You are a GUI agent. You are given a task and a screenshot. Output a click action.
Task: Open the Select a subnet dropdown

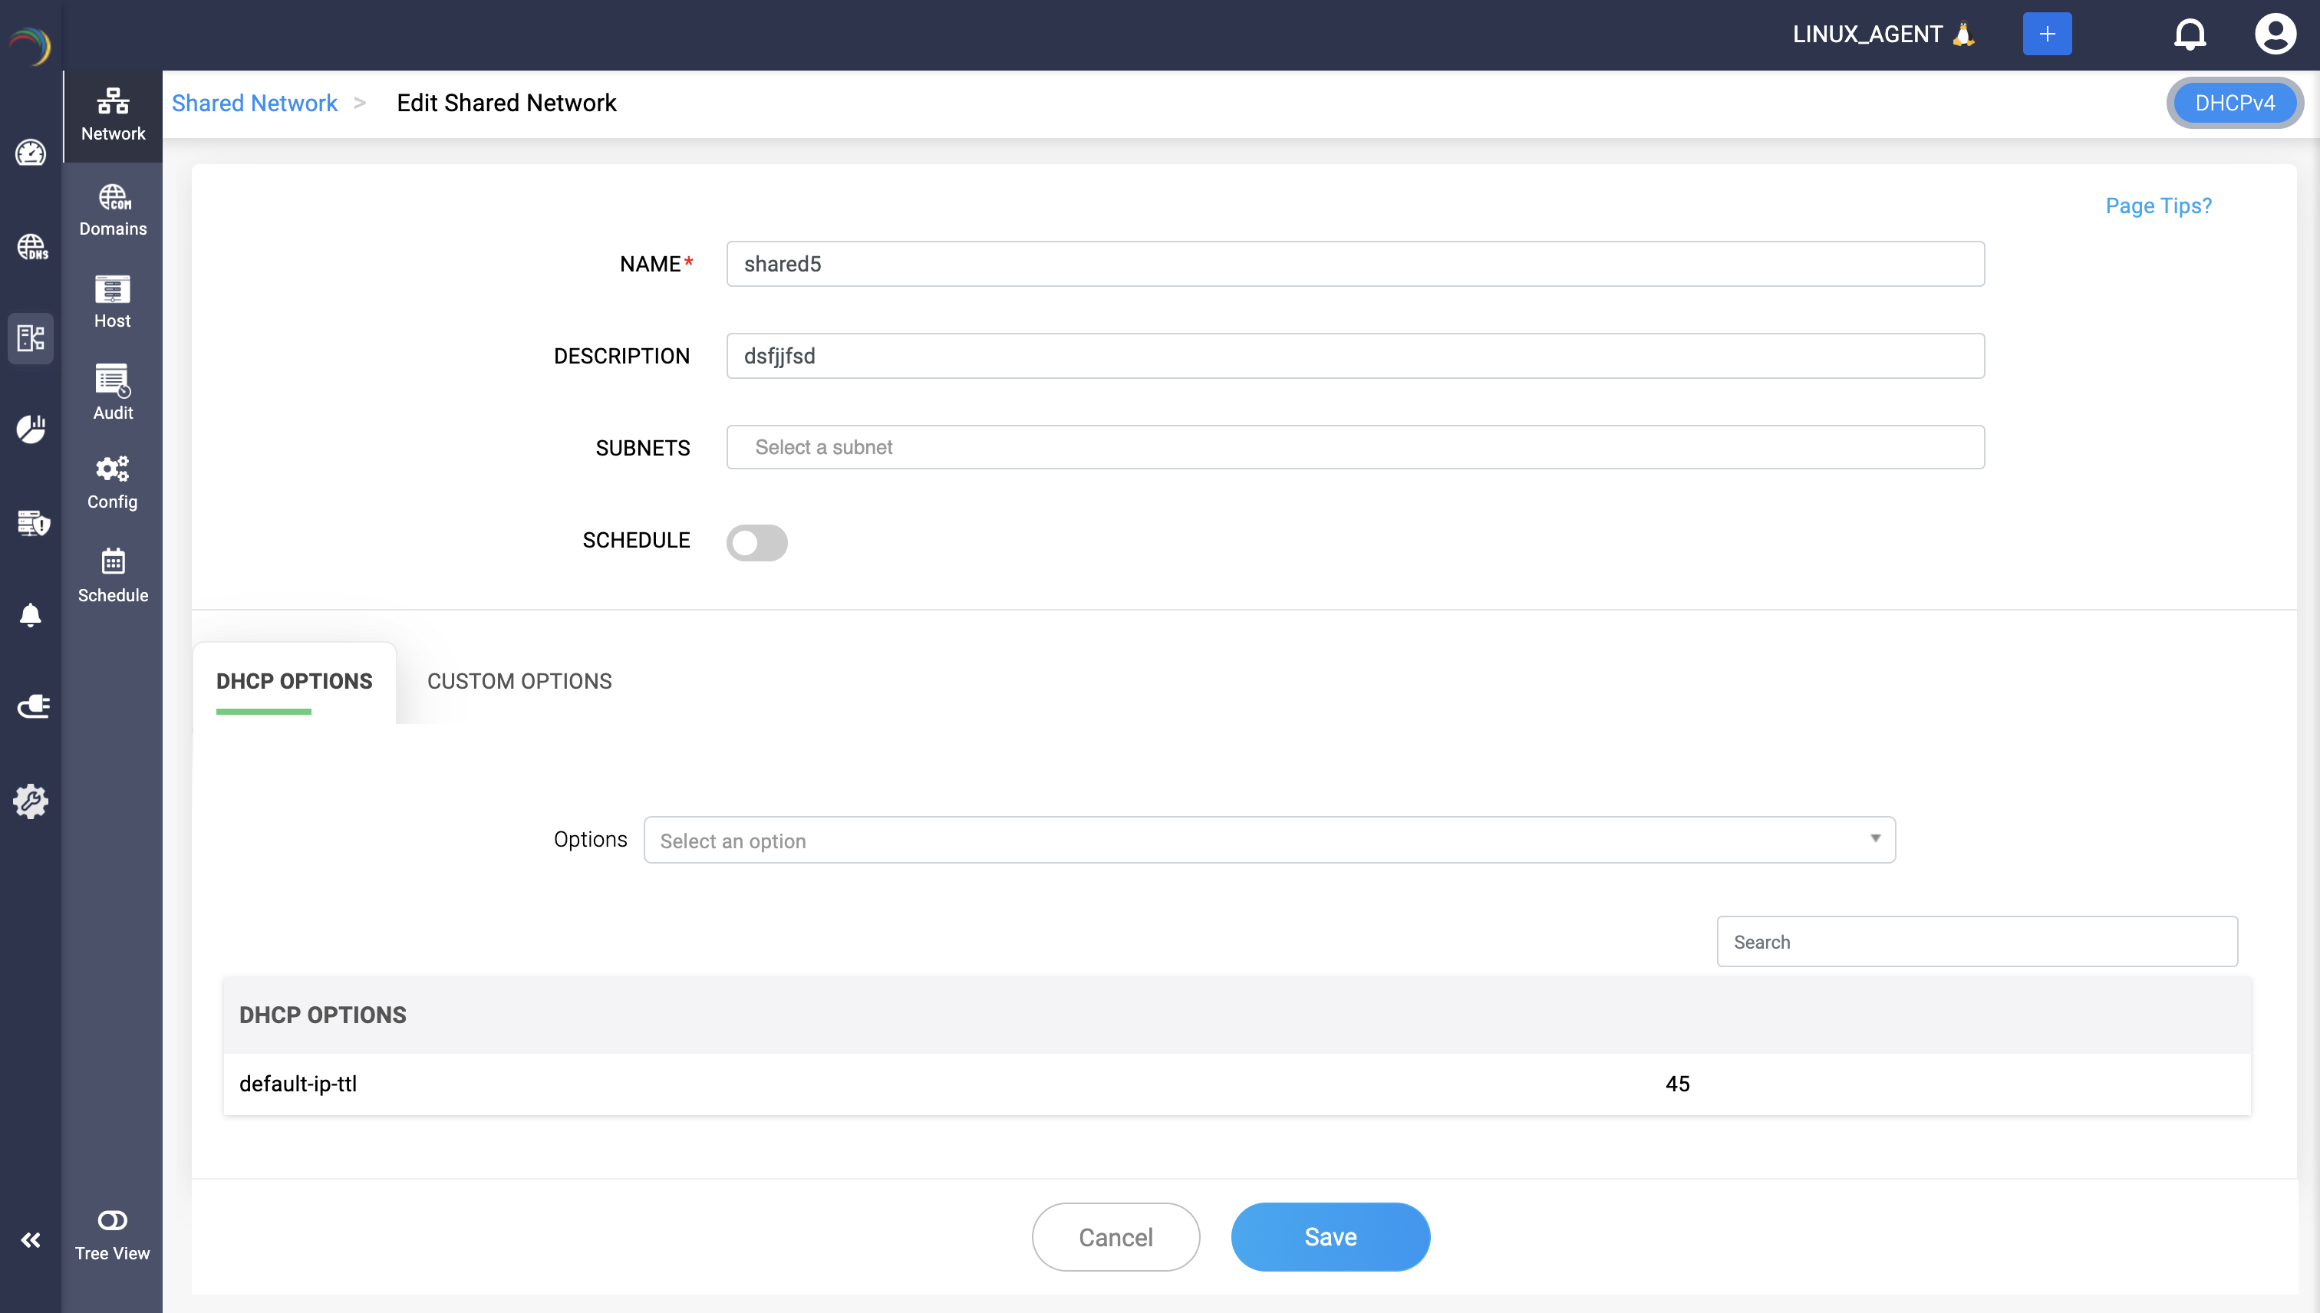point(1355,447)
